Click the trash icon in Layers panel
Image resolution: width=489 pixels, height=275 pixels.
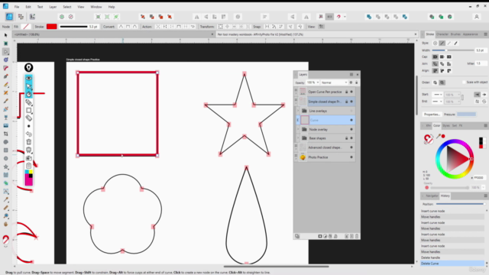click(x=357, y=236)
